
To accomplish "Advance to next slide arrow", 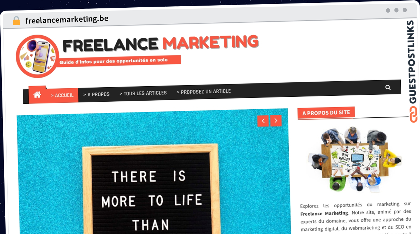I will 276,121.
